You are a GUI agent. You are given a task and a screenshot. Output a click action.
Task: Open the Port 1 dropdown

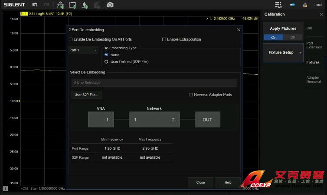[x=83, y=50]
